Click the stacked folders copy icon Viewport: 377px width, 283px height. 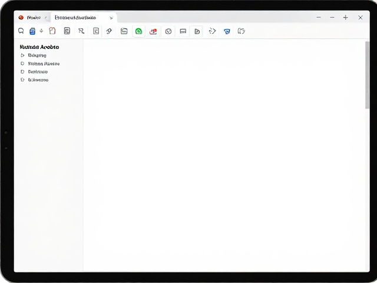(241, 31)
